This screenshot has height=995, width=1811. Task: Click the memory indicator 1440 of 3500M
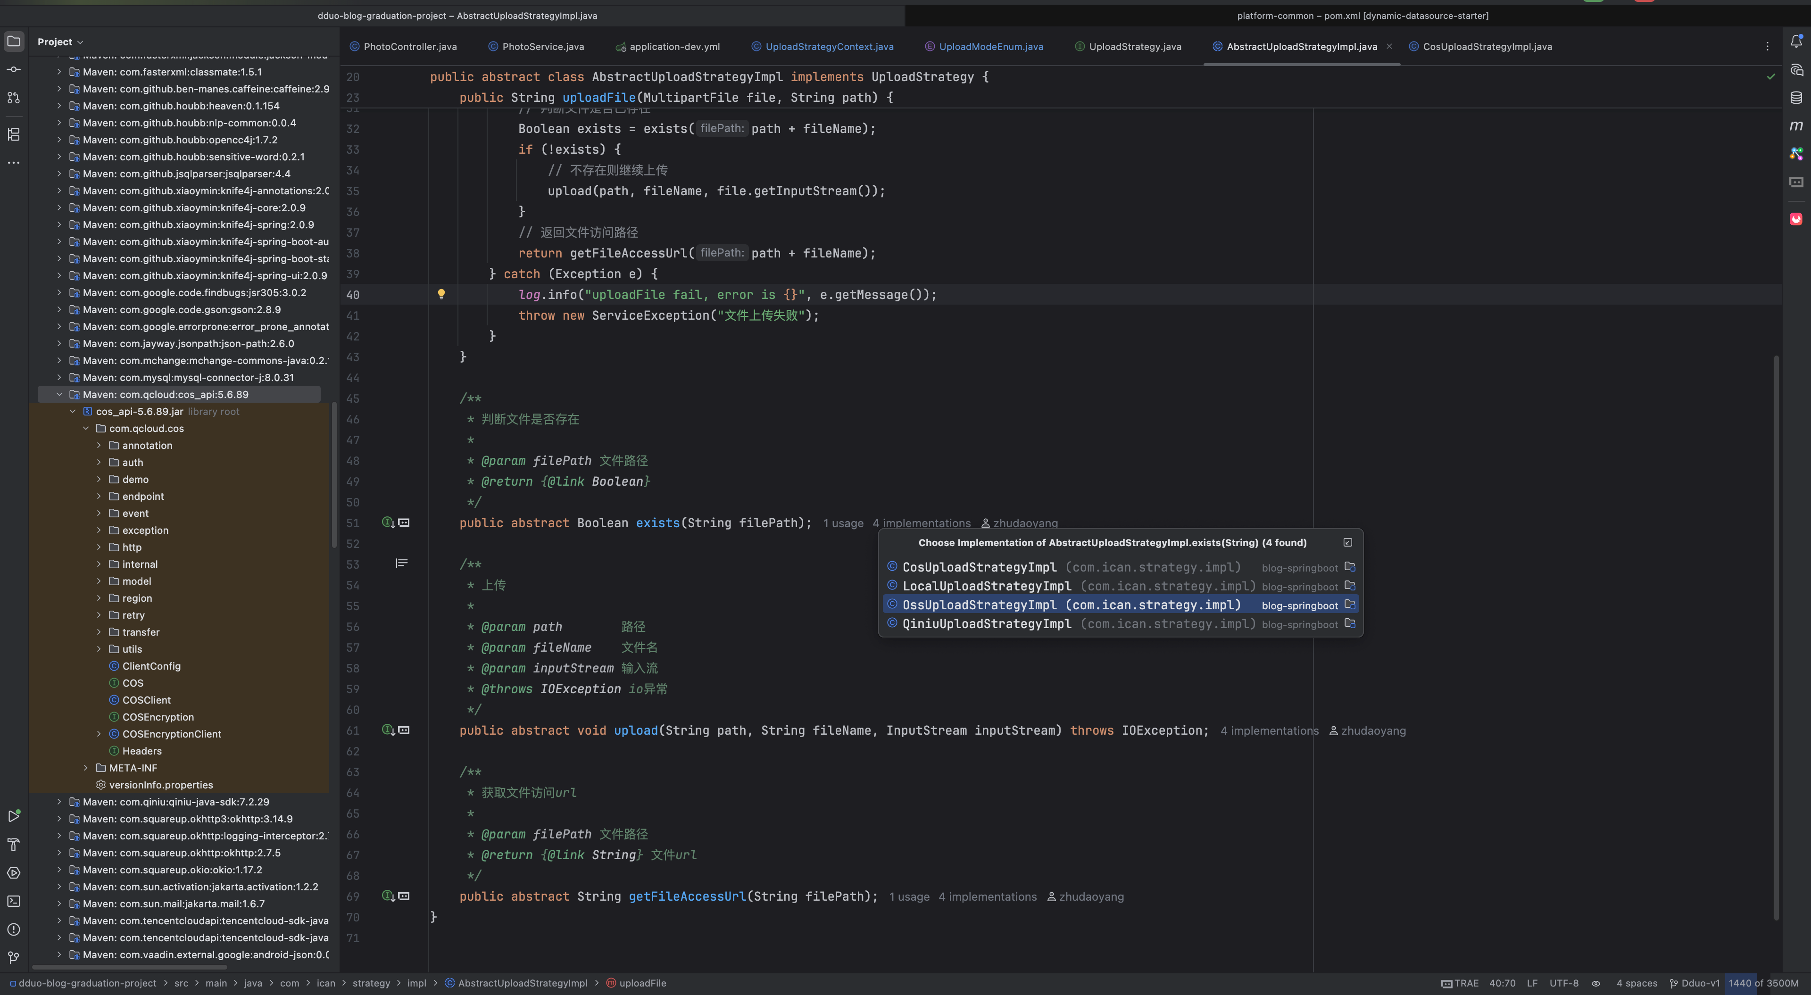coord(1762,983)
